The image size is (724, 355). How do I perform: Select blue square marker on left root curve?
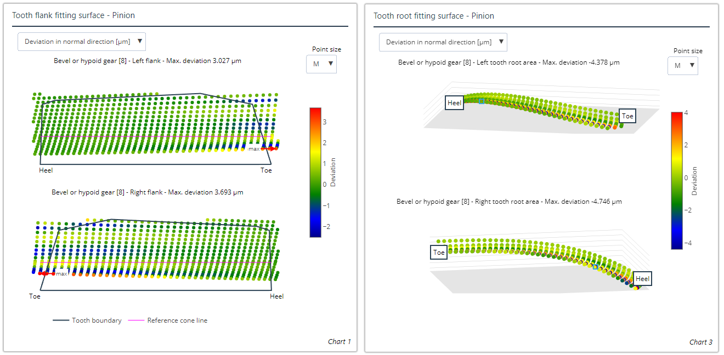(482, 101)
